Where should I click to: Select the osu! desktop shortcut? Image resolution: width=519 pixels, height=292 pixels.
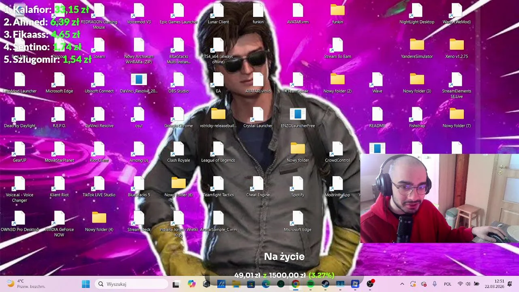[139, 118]
